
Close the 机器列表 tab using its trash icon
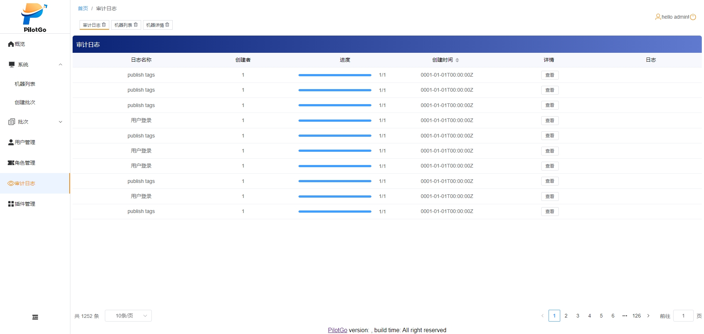[x=136, y=25]
